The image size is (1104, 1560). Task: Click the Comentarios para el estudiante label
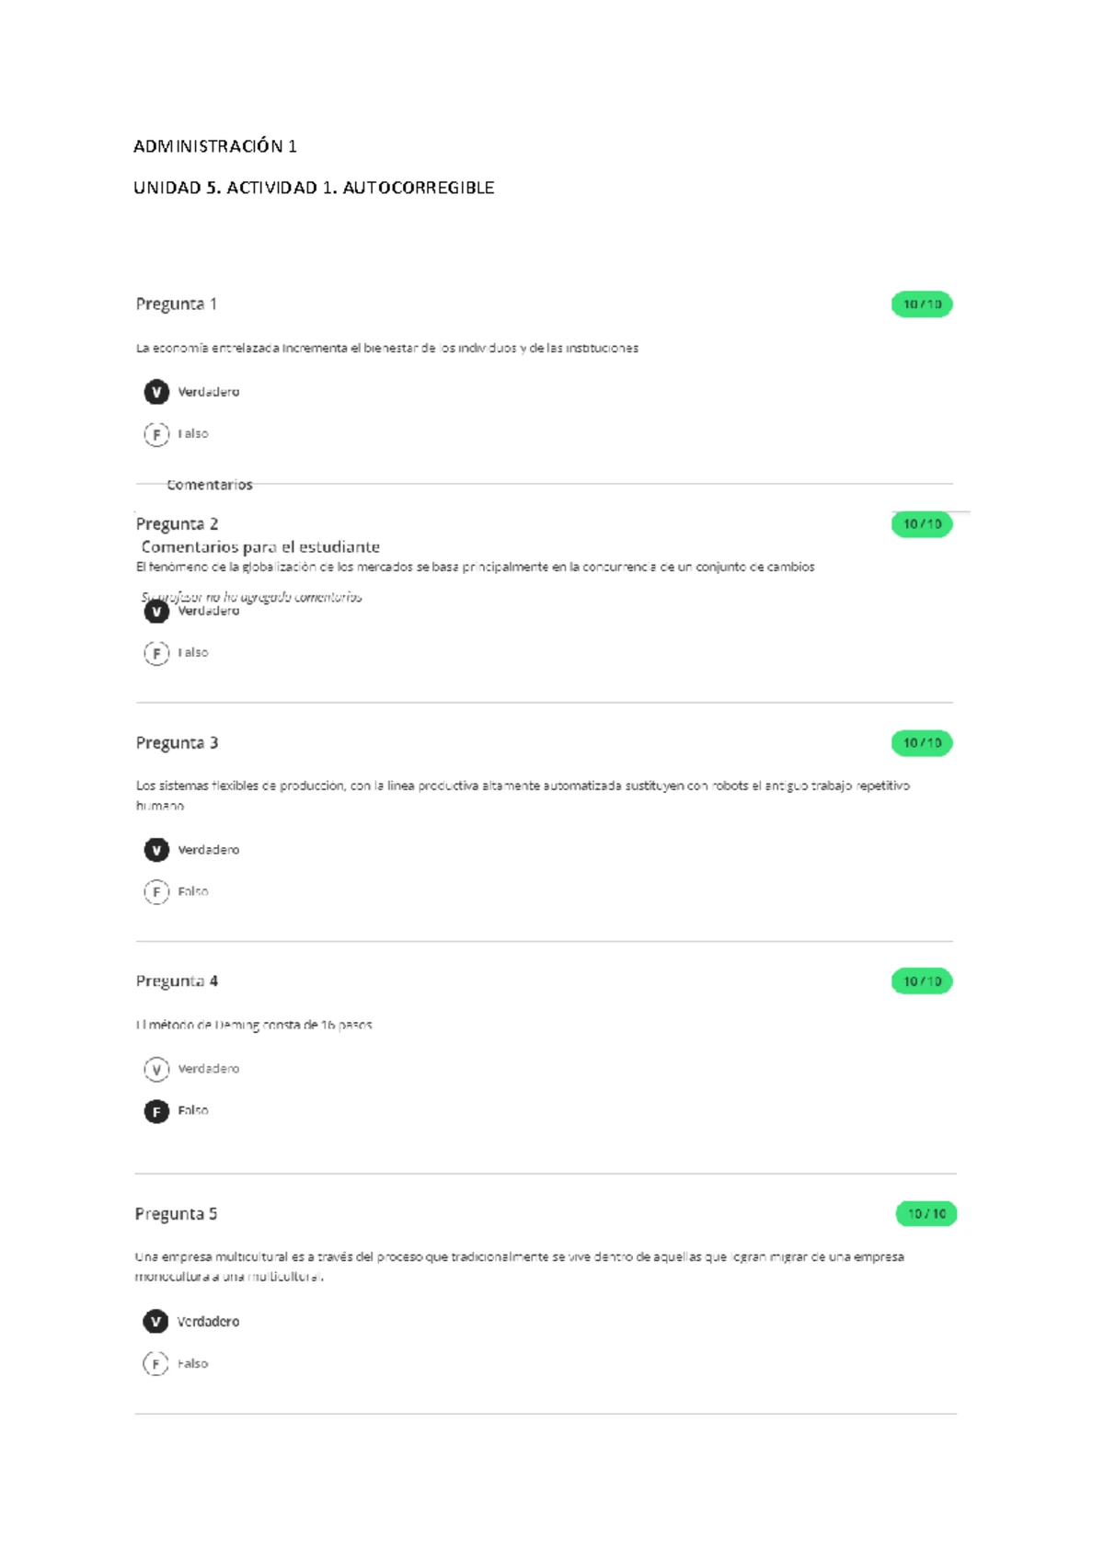coord(260,547)
